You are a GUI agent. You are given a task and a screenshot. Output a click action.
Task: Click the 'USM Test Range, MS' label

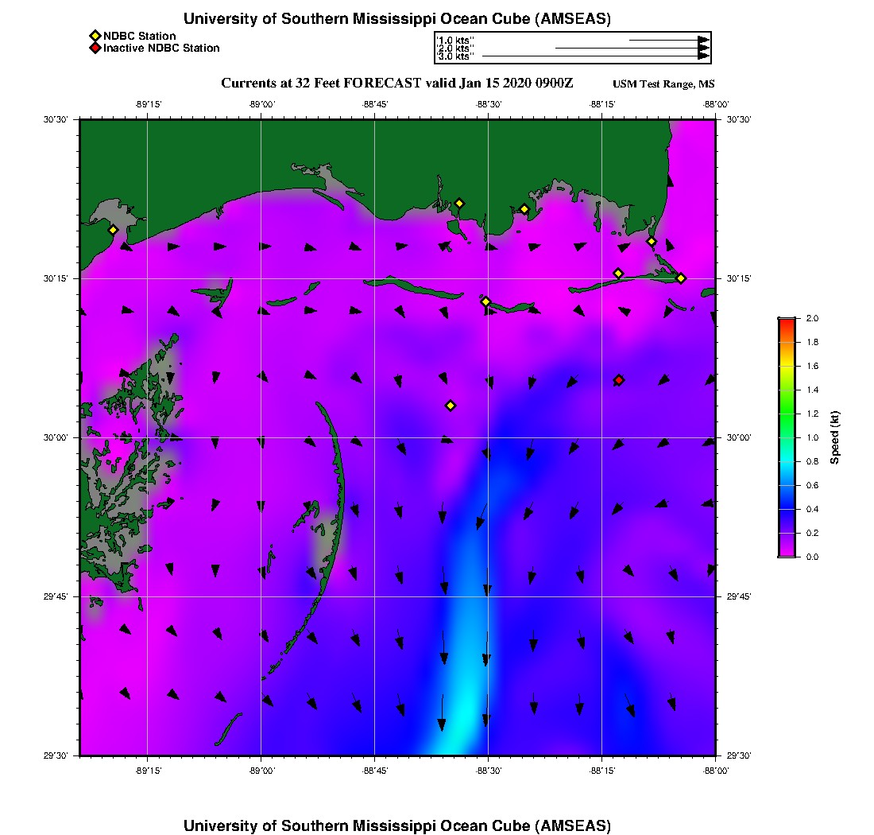tap(663, 84)
